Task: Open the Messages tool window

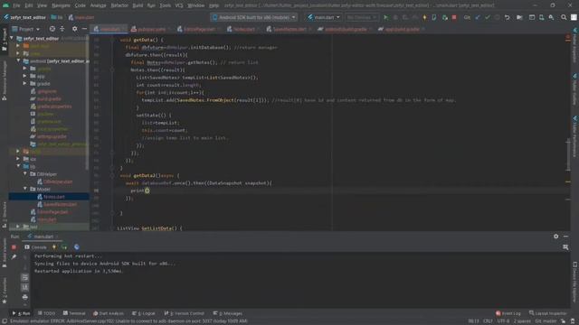Action: coord(228,313)
